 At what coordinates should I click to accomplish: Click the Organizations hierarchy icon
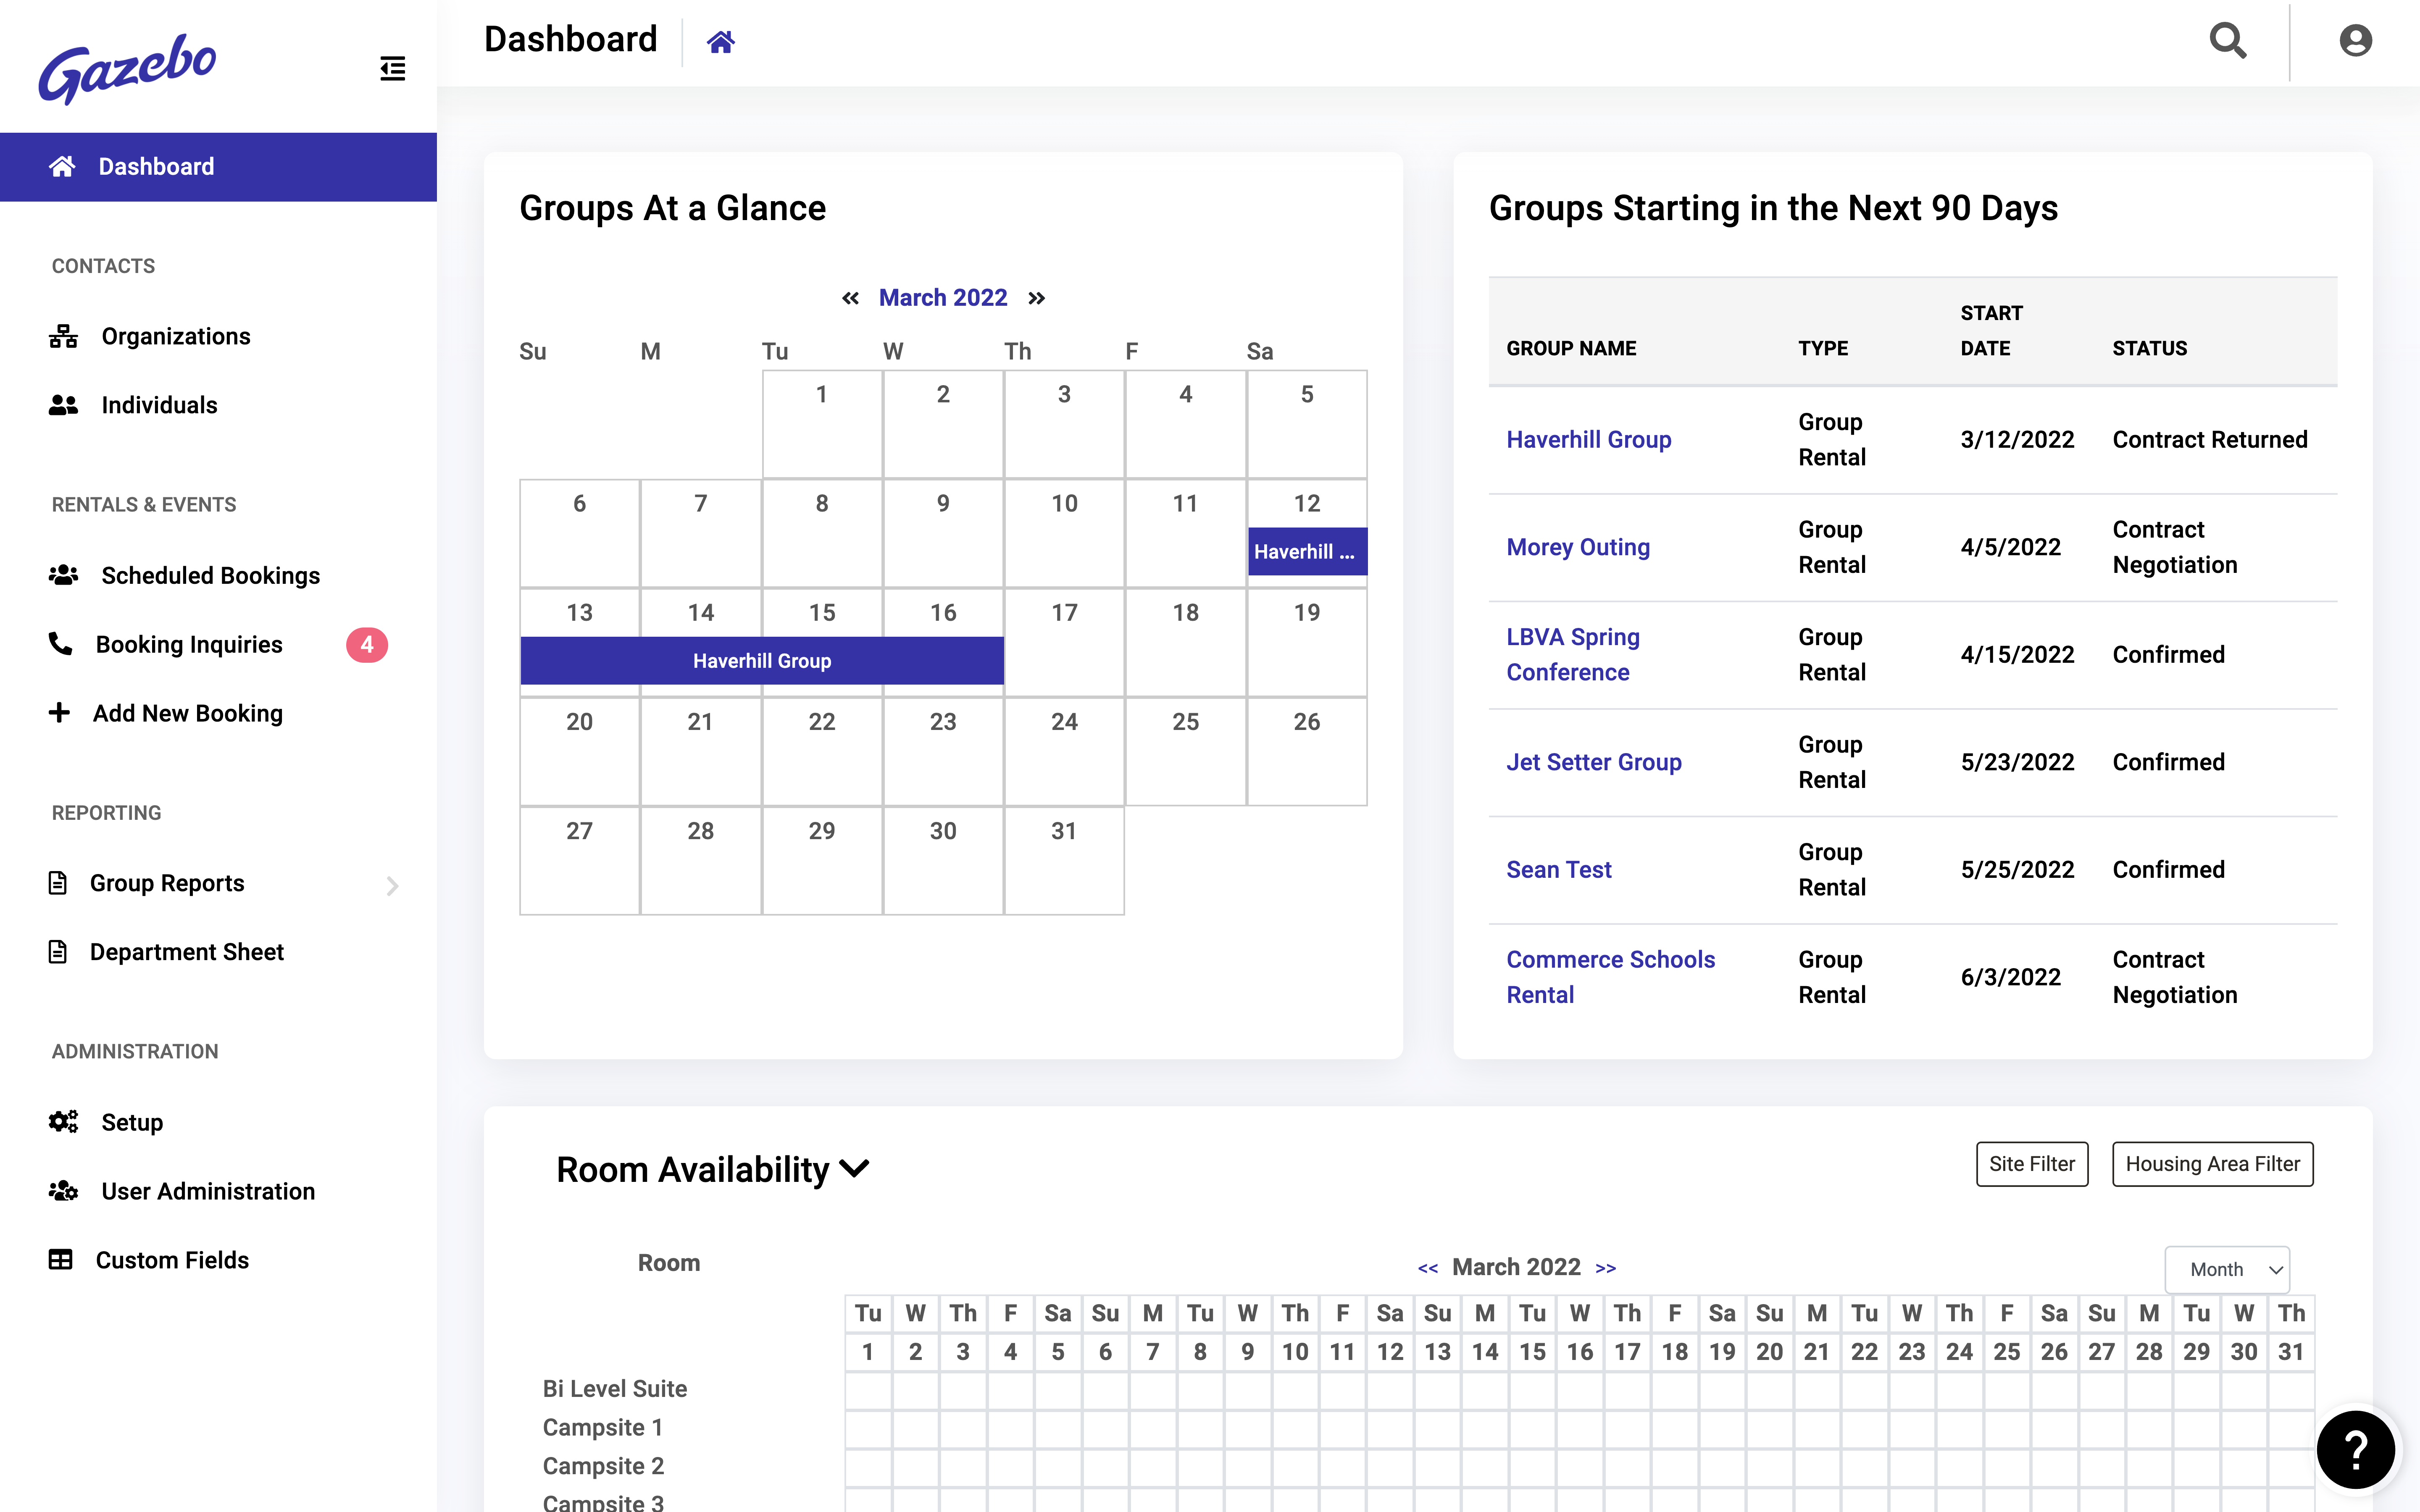[x=63, y=336]
